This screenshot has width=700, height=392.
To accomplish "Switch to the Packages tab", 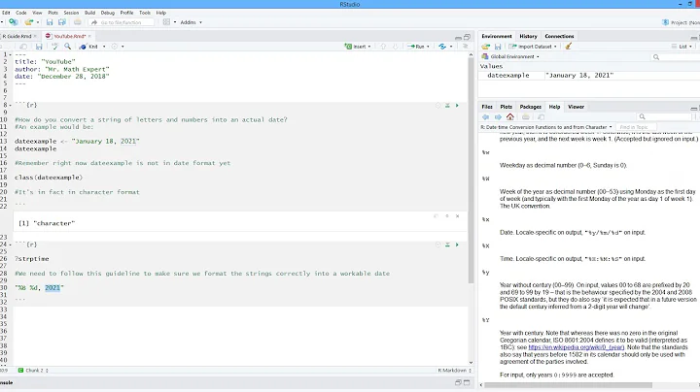I will 531,107.
